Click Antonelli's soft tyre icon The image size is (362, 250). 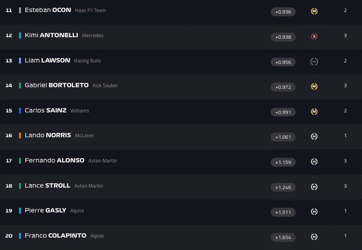(x=314, y=36)
